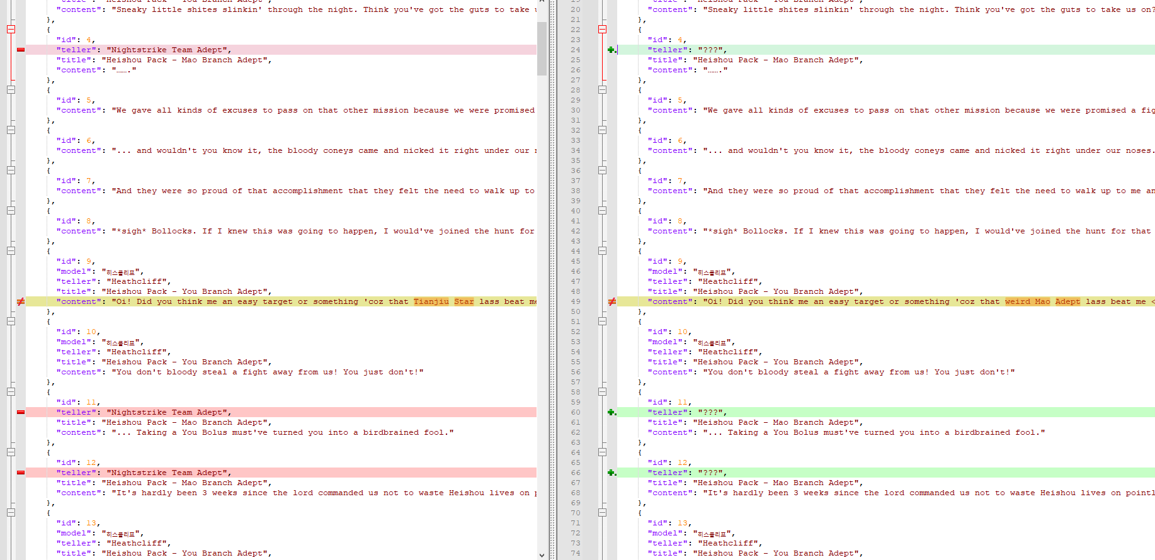Click line number 49 in the right pane
The height and width of the screenshot is (560, 1155).
click(576, 301)
